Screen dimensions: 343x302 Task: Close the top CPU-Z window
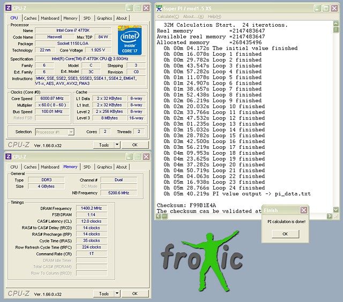tap(146, 8)
